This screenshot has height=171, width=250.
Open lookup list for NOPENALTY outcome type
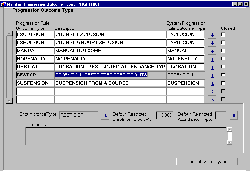(212, 59)
